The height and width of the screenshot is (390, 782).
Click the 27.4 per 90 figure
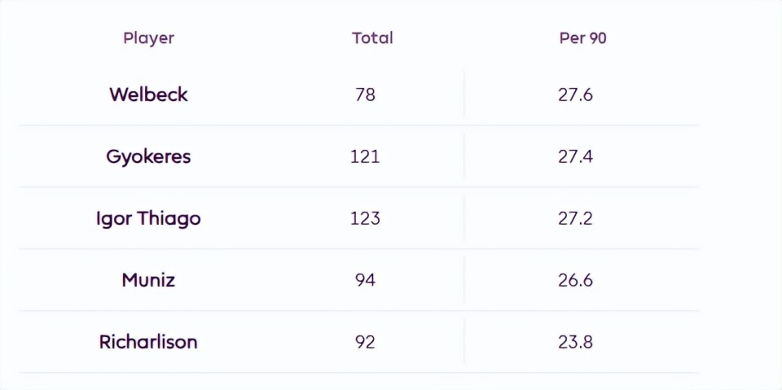coord(575,156)
